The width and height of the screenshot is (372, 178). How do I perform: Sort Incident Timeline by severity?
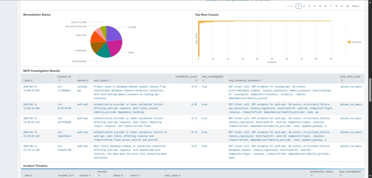[x=102, y=173]
